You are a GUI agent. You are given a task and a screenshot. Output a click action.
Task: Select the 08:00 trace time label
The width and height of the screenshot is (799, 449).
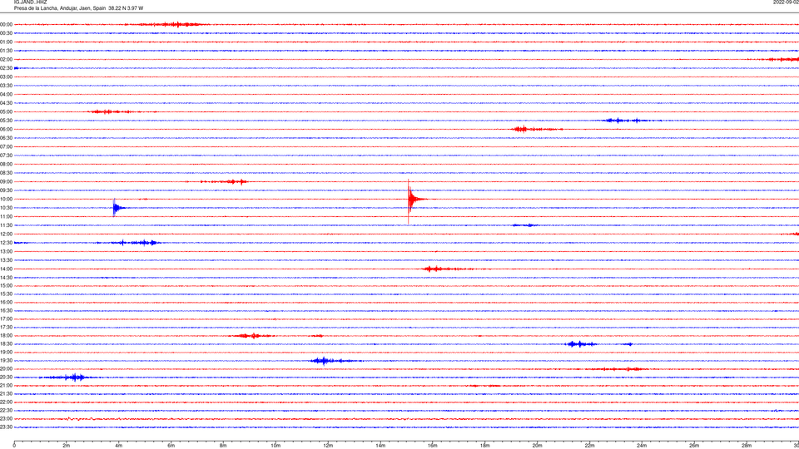tap(6, 165)
